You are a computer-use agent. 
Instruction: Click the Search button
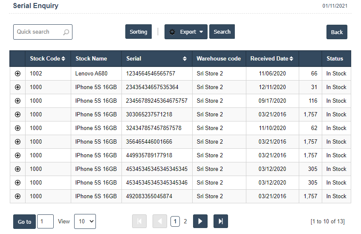click(x=222, y=32)
